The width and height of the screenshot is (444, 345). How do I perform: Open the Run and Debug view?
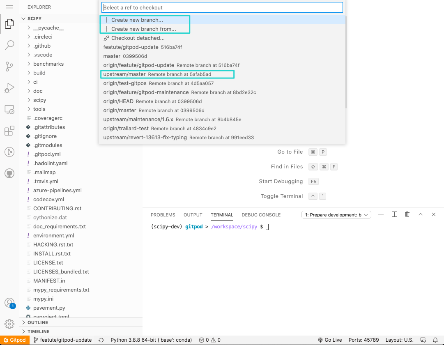click(9, 88)
